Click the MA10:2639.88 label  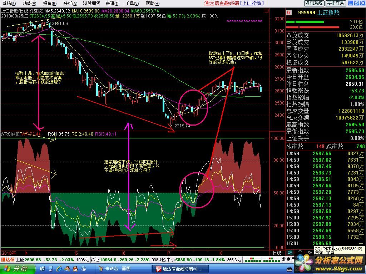tap(86, 11)
